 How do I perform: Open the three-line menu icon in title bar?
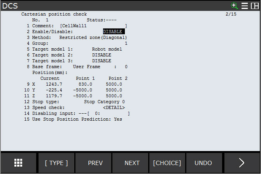(245, 5)
